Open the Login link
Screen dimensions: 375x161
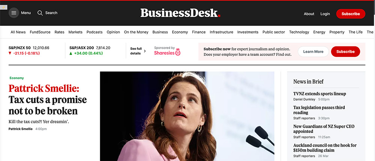[325, 14]
